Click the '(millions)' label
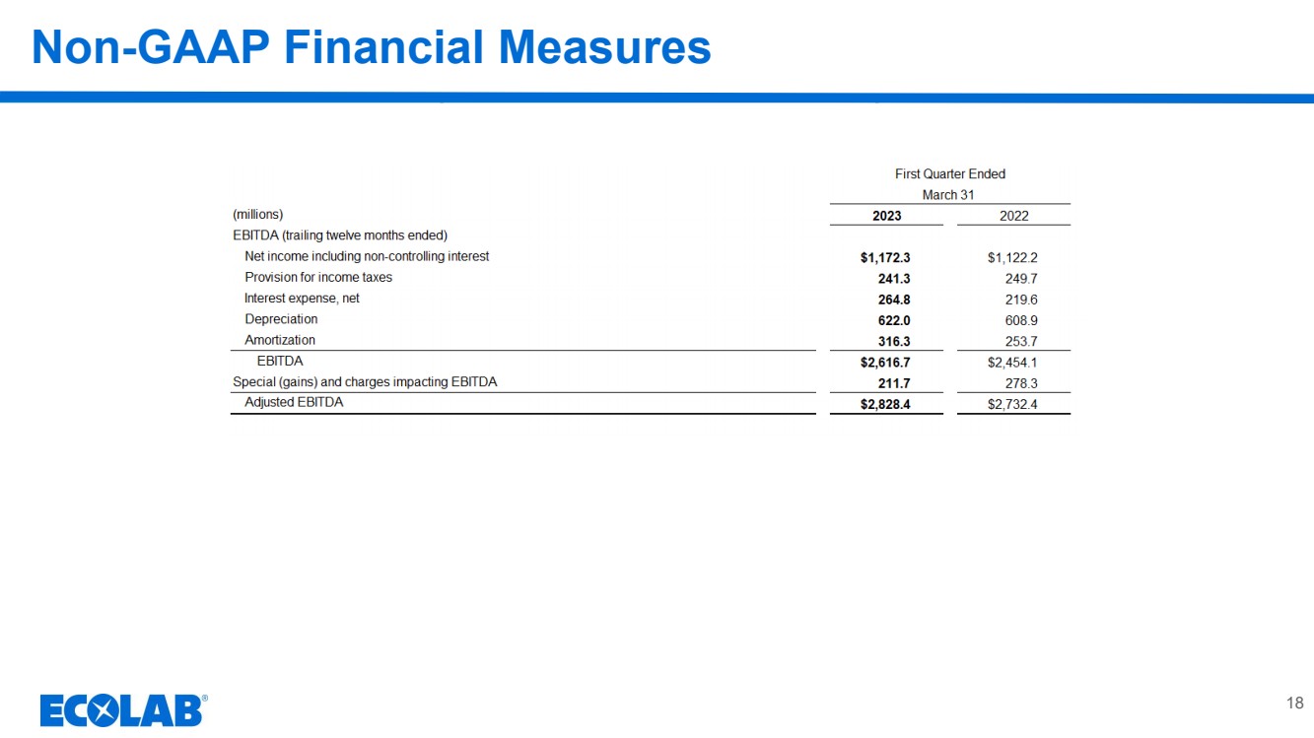The image size is (1314, 738). coord(258,214)
